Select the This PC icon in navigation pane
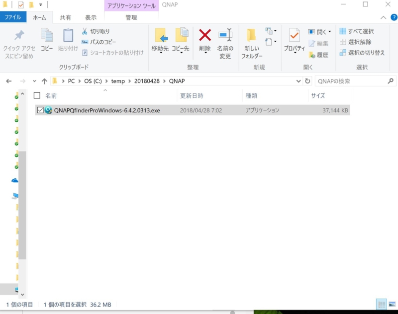This screenshot has height=314, width=398. (15, 196)
